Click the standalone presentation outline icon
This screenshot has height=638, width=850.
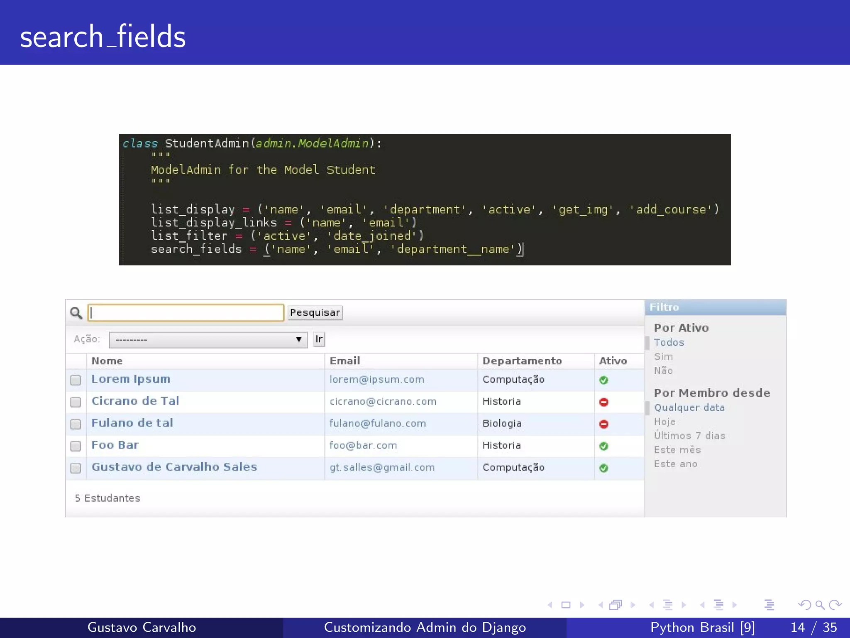point(769,605)
